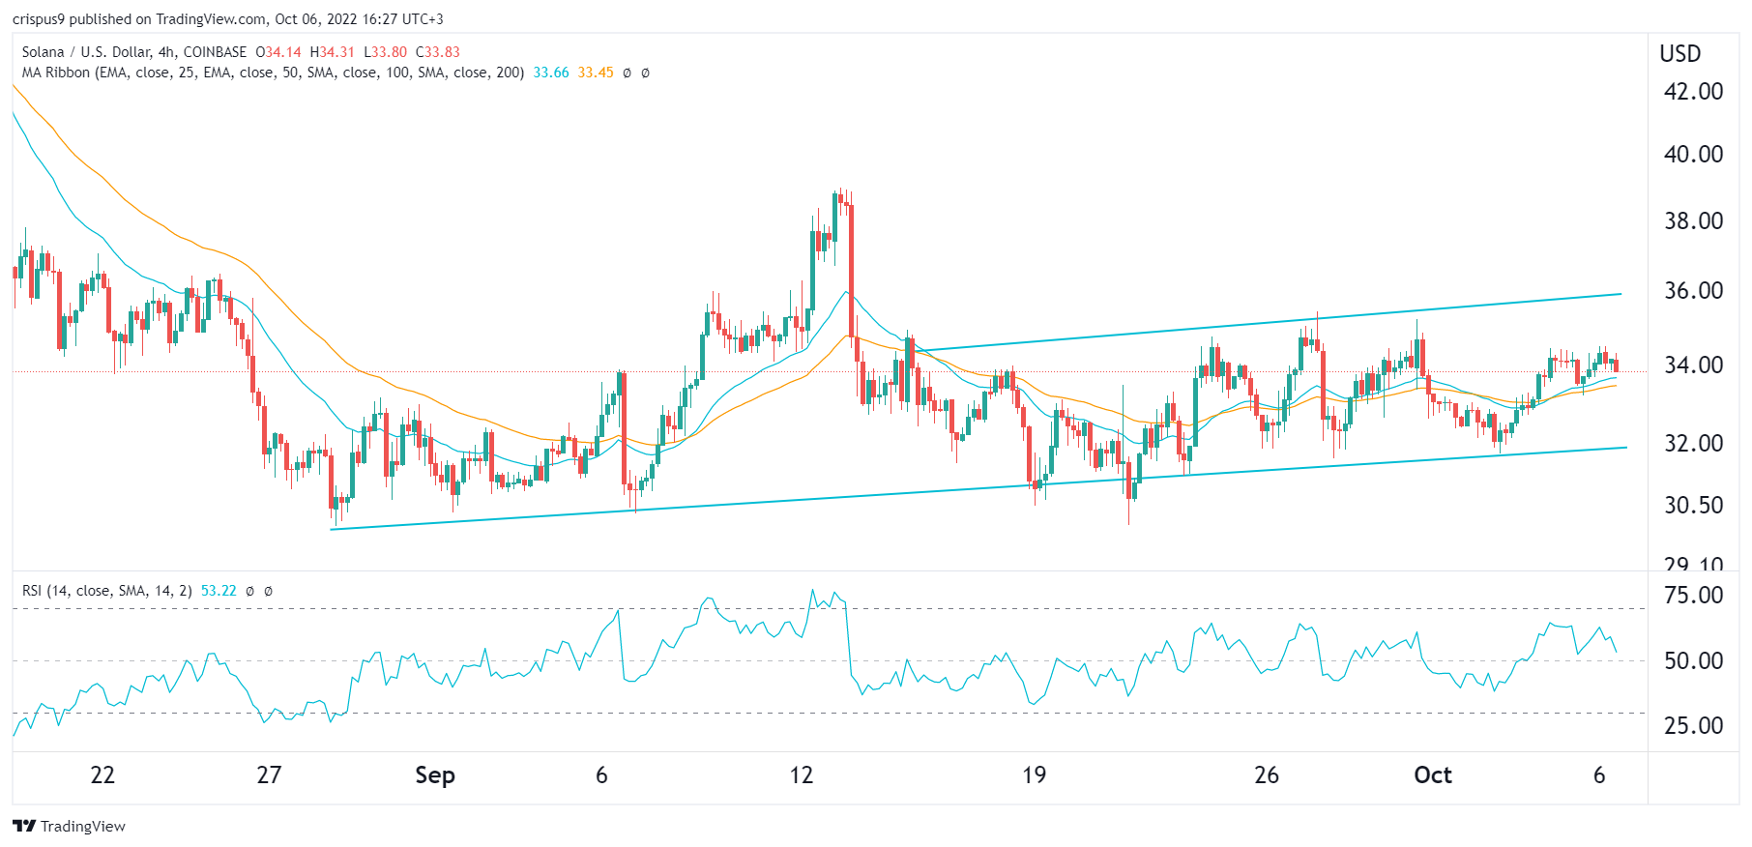The width and height of the screenshot is (1752, 847).
Task: Click the low price value L33.80
Action: coord(385,52)
